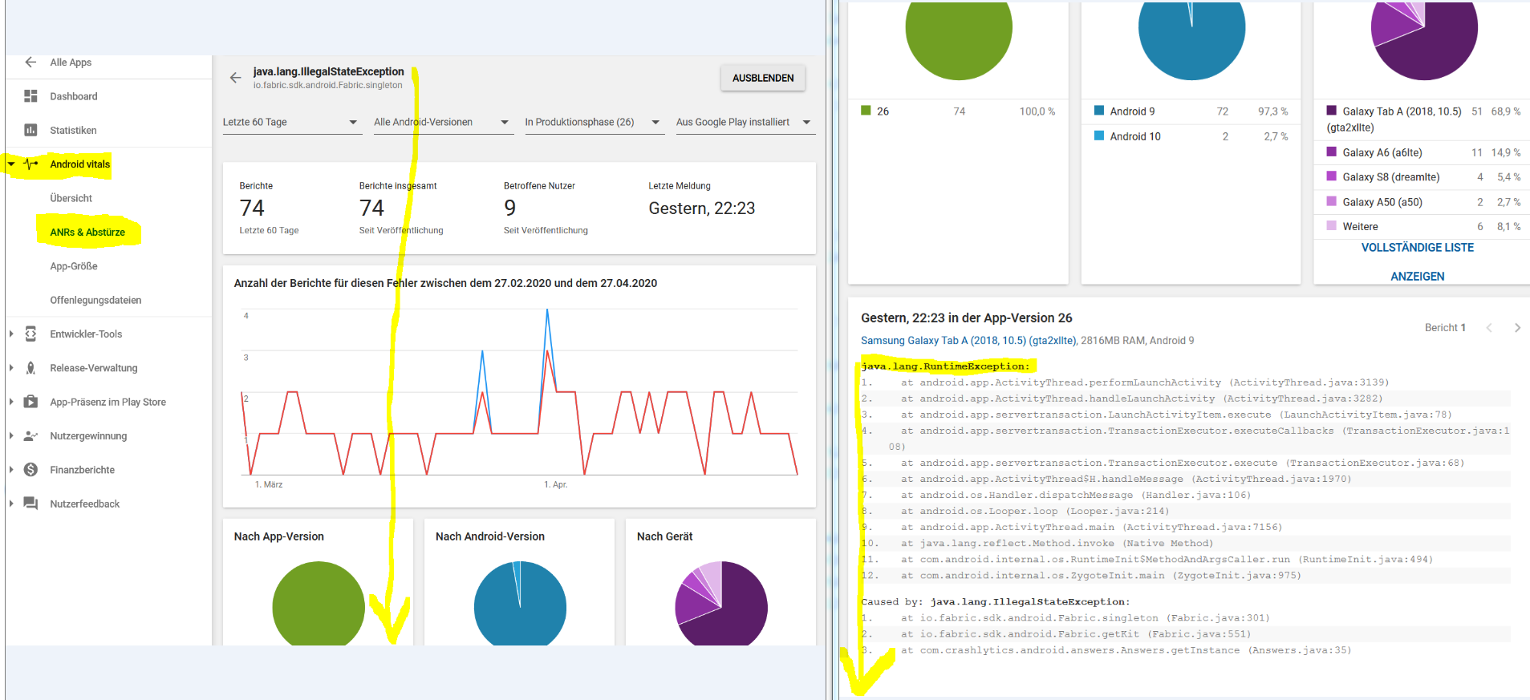The height and width of the screenshot is (700, 1530).
Task: Open the Alle Android-Versionen dropdown
Action: (442, 123)
